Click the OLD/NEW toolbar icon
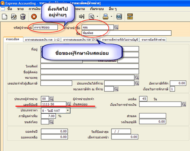 pos(128,16)
